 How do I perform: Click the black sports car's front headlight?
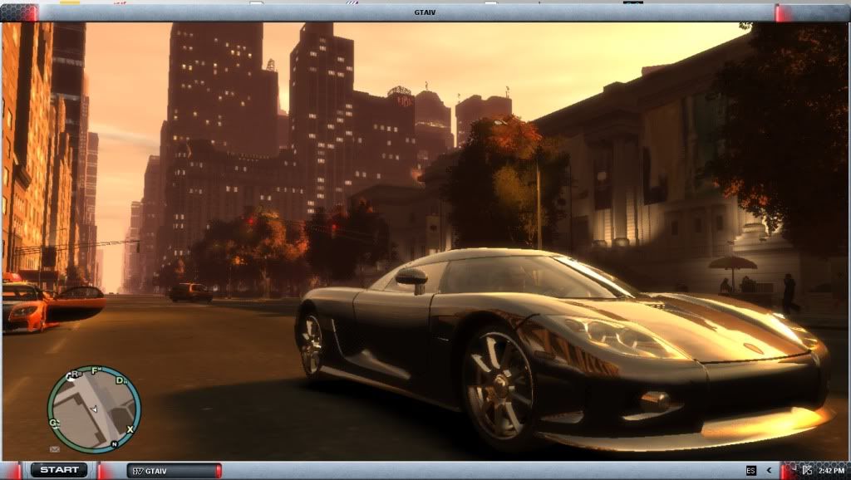(x=617, y=336)
